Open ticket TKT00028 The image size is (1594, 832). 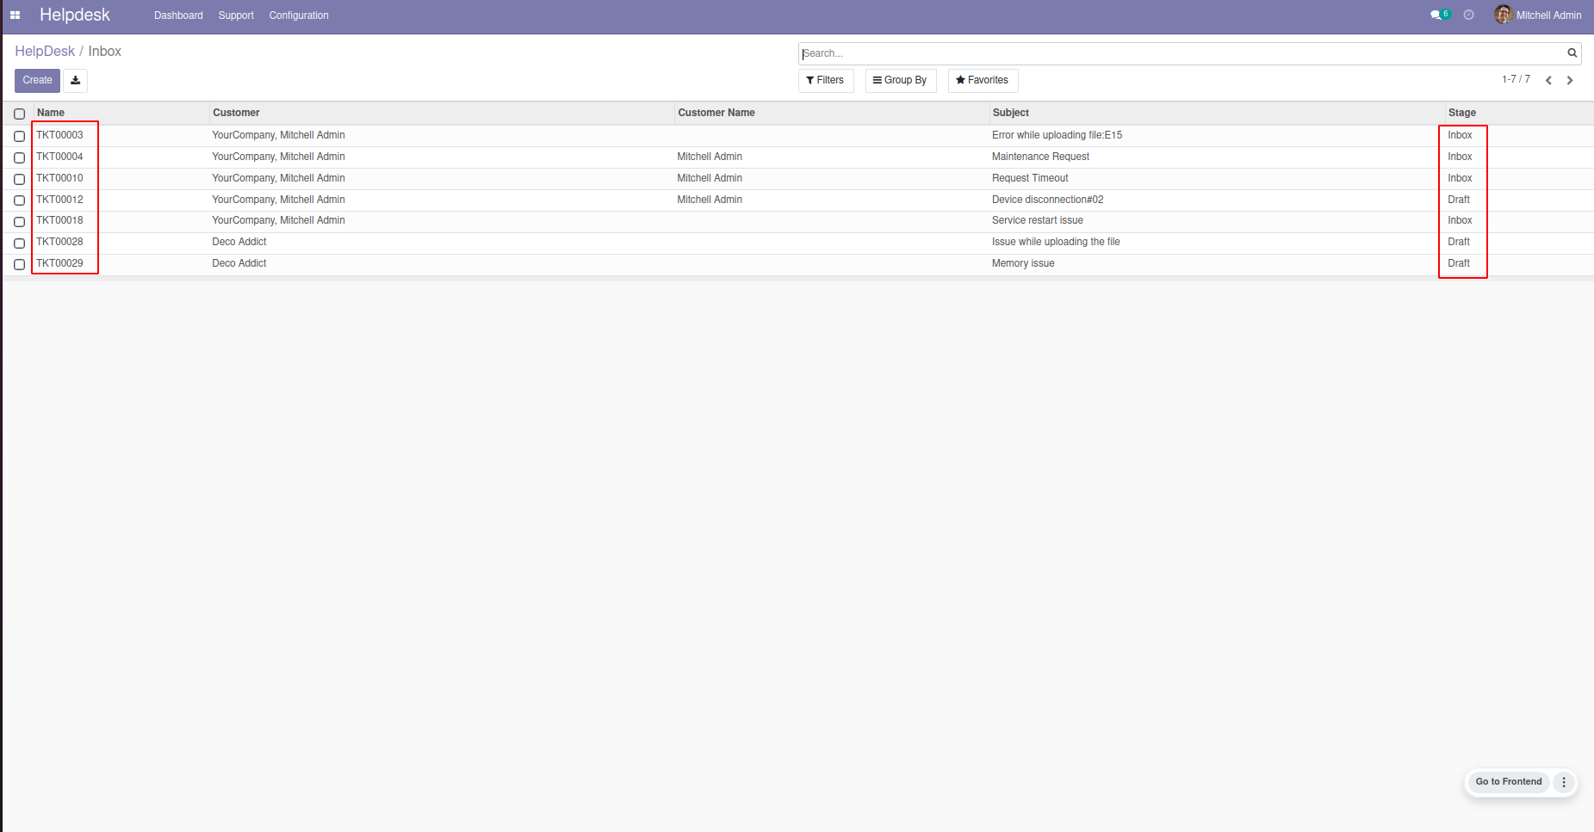[59, 242]
